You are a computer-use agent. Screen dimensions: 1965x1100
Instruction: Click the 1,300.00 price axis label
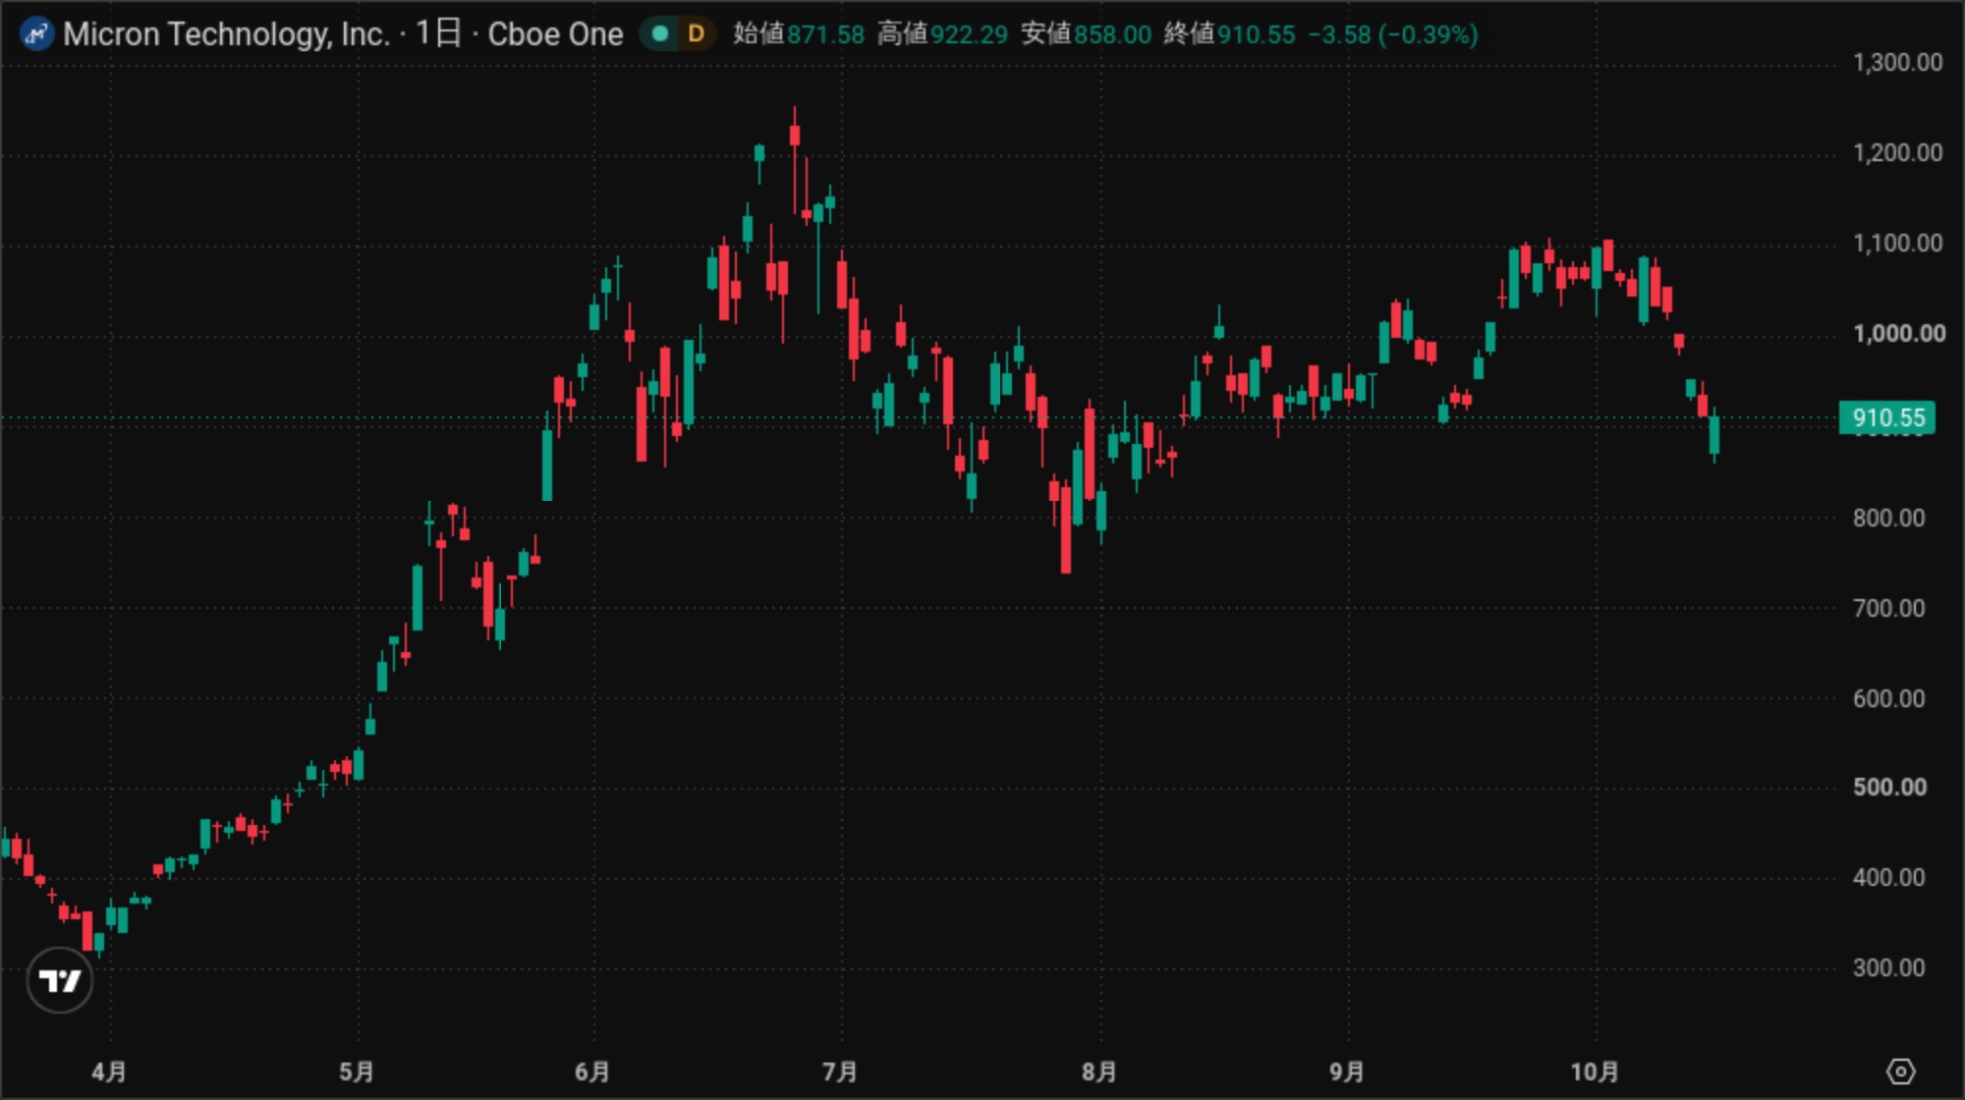1897,63
